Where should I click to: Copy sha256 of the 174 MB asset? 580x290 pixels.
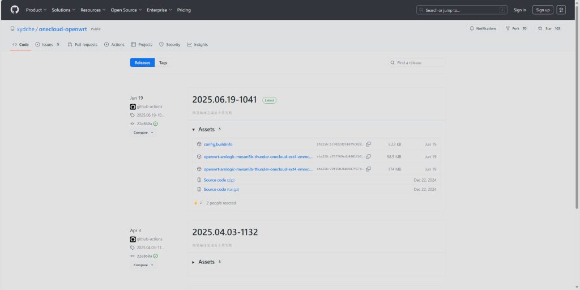(x=368, y=169)
